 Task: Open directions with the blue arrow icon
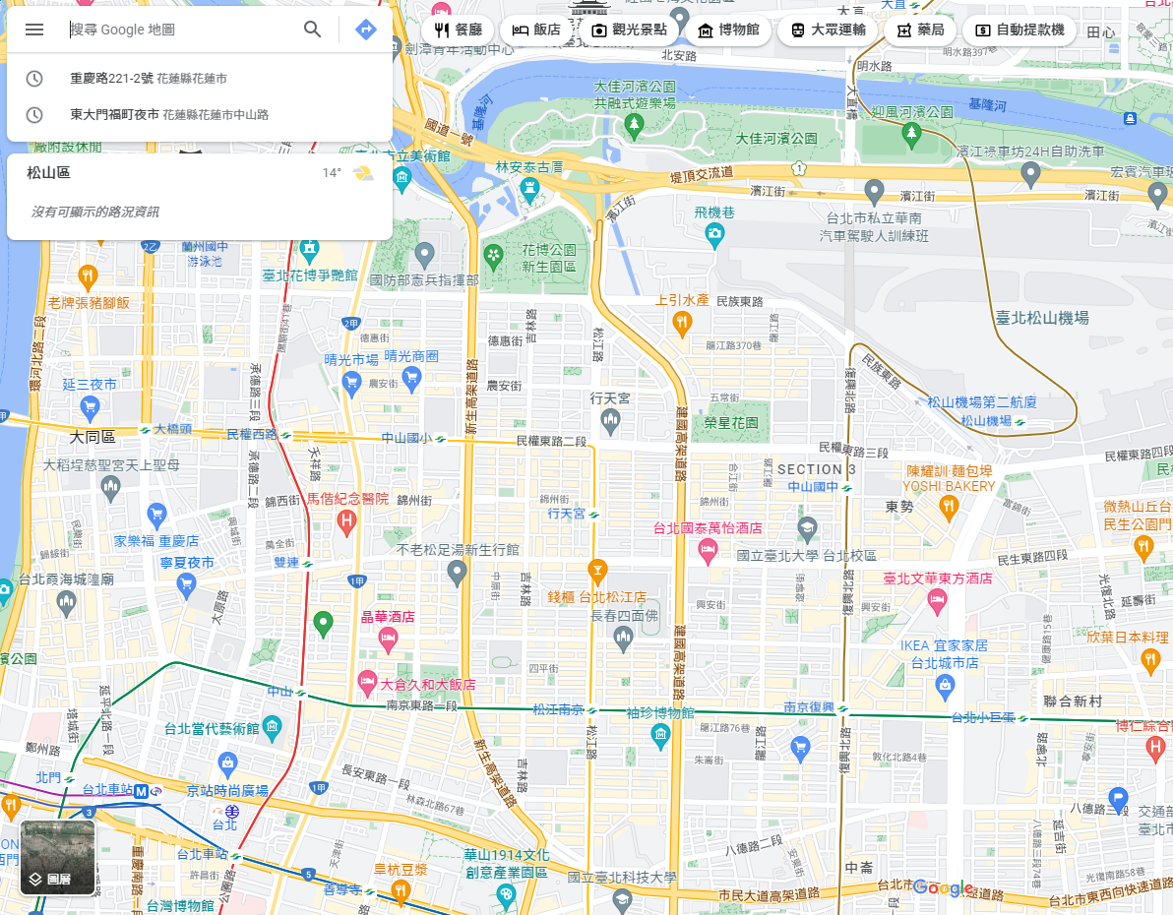pos(366,30)
